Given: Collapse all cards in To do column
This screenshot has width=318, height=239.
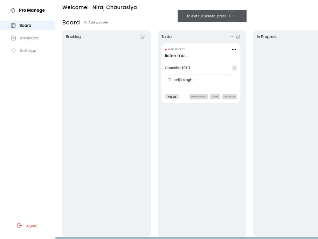Looking at the screenshot, I should pyautogui.click(x=238, y=37).
